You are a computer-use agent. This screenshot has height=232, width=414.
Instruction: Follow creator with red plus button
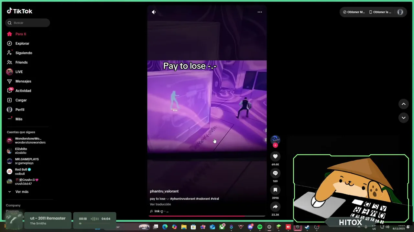[275, 145]
